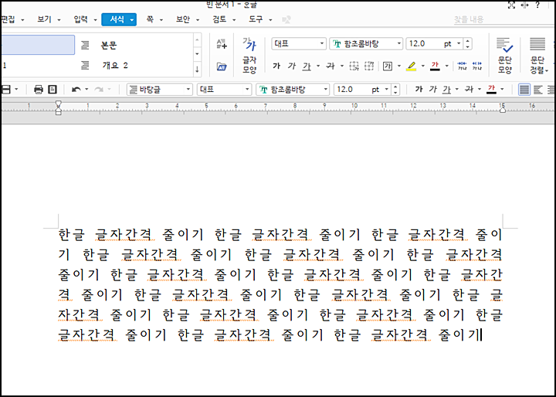
Task: Open the ribbon underline style dropdown arrow
Action: (x=318, y=66)
